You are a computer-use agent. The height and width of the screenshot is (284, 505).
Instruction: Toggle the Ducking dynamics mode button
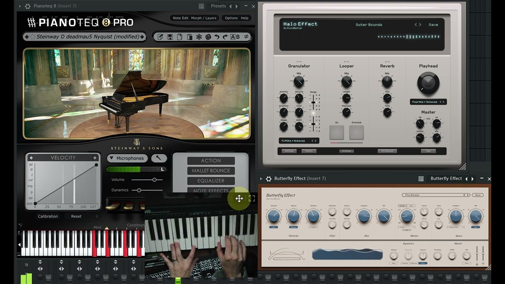(404, 263)
